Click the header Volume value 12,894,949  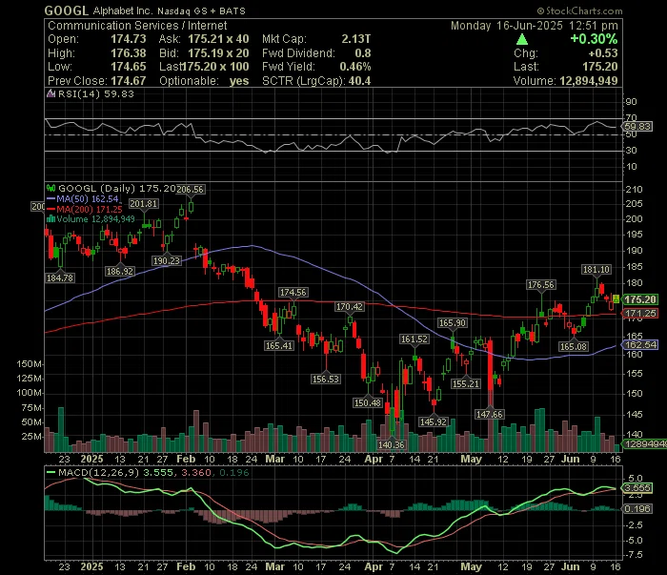click(x=589, y=81)
